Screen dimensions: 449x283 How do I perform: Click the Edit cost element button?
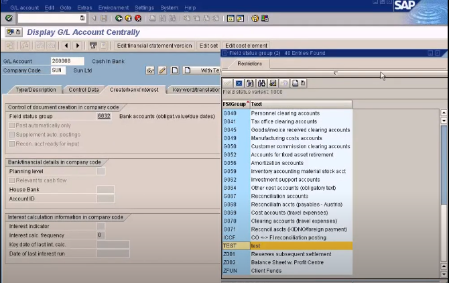point(246,46)
